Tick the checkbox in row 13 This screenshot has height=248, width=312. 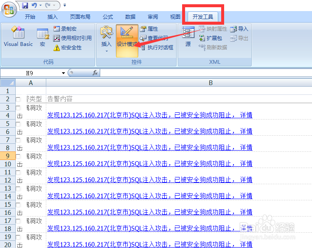[x=18, y=188]
